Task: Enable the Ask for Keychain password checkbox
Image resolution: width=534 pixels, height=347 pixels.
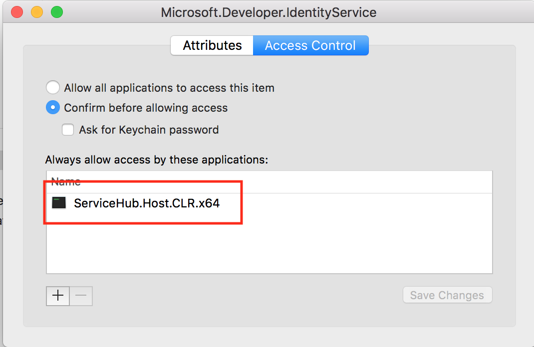Action: click(68, 130)
